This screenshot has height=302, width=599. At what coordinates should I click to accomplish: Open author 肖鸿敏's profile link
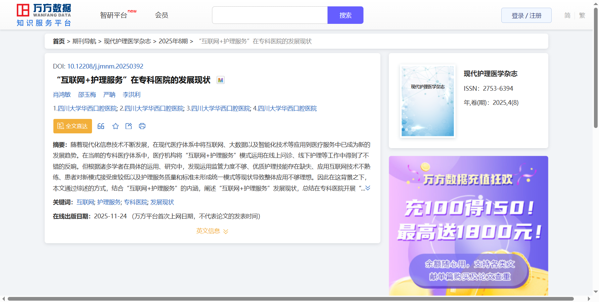pyautogui.click(x=62, y=95)
